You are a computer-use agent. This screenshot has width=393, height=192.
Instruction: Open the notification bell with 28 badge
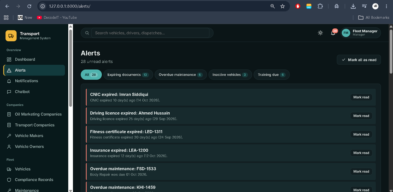point(333,33)
